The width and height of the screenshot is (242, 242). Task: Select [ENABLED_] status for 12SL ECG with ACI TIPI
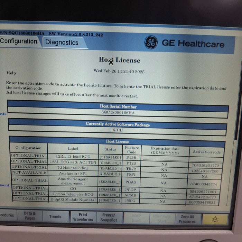(110, 163)
